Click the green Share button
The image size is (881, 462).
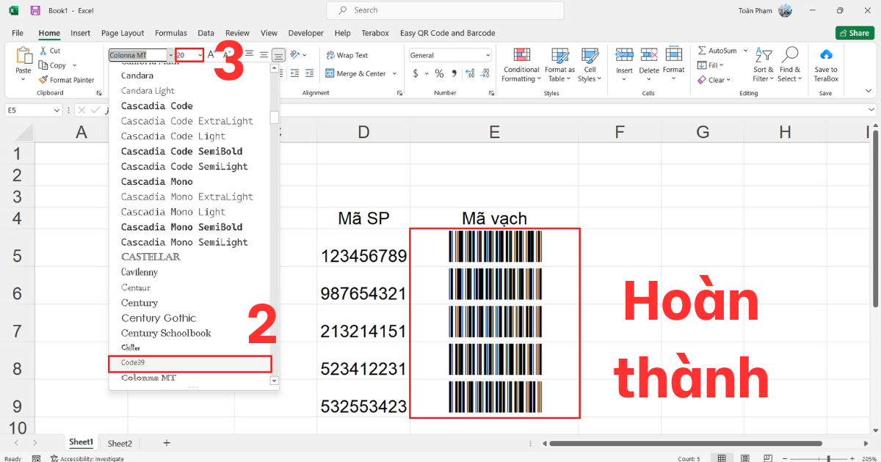click(855, 32)
